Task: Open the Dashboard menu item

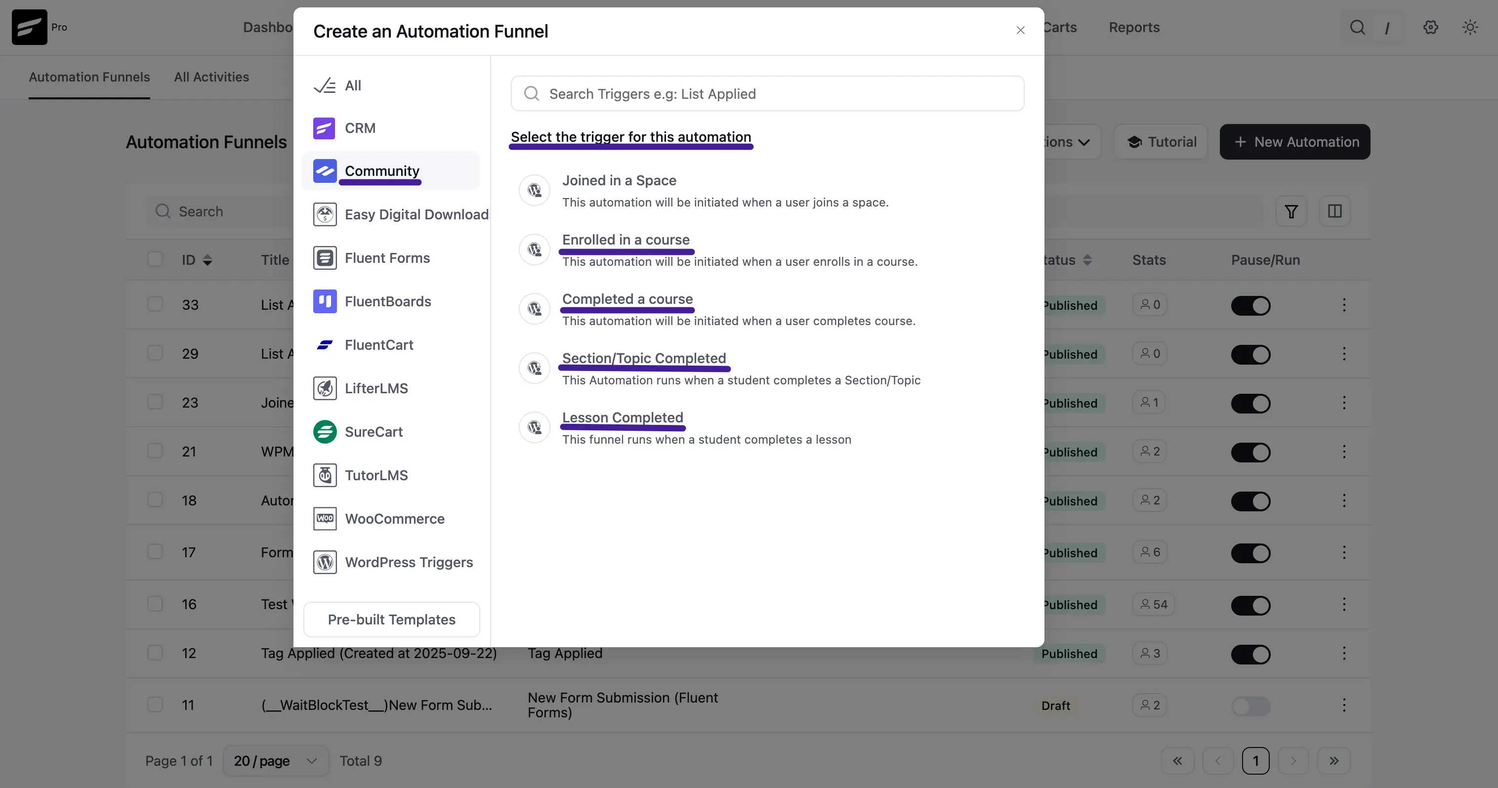Action: [268, 27]
